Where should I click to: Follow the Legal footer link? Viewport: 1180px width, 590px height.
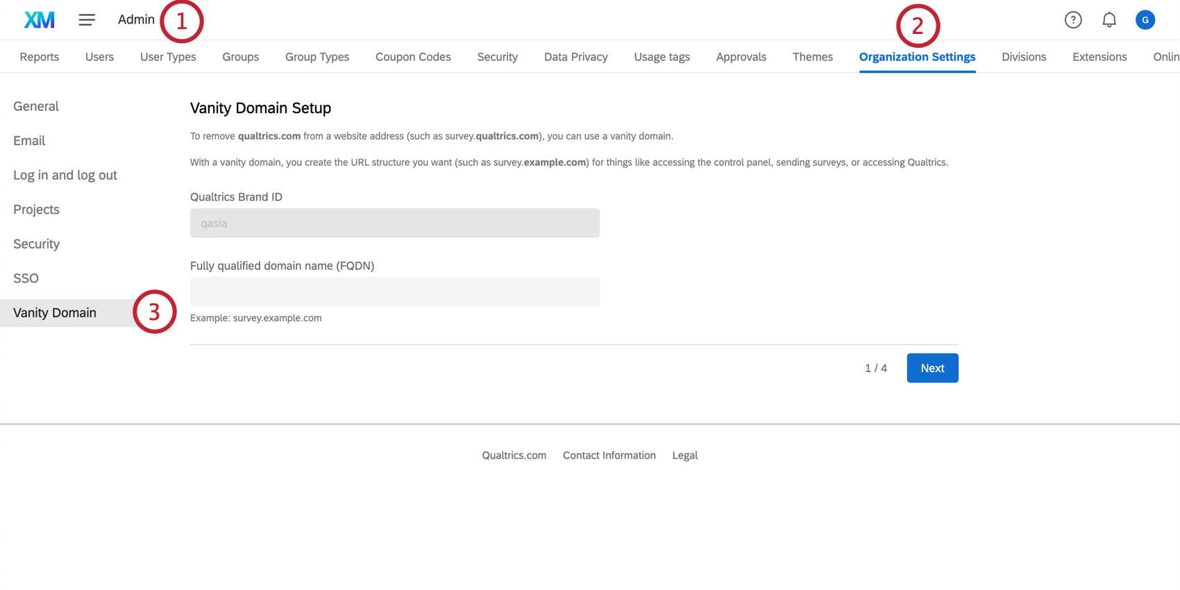[x=684, y=455]
